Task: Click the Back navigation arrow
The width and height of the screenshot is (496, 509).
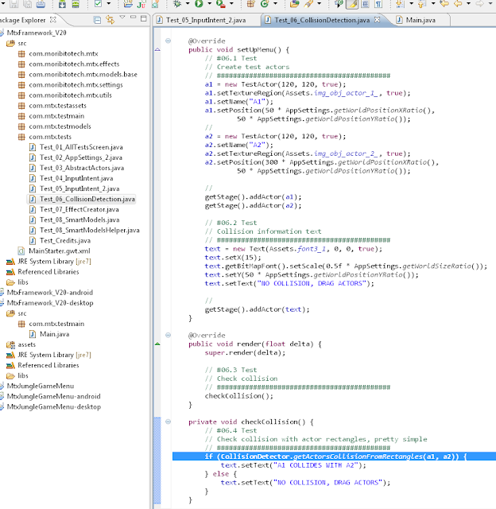Action: (458, 3)
